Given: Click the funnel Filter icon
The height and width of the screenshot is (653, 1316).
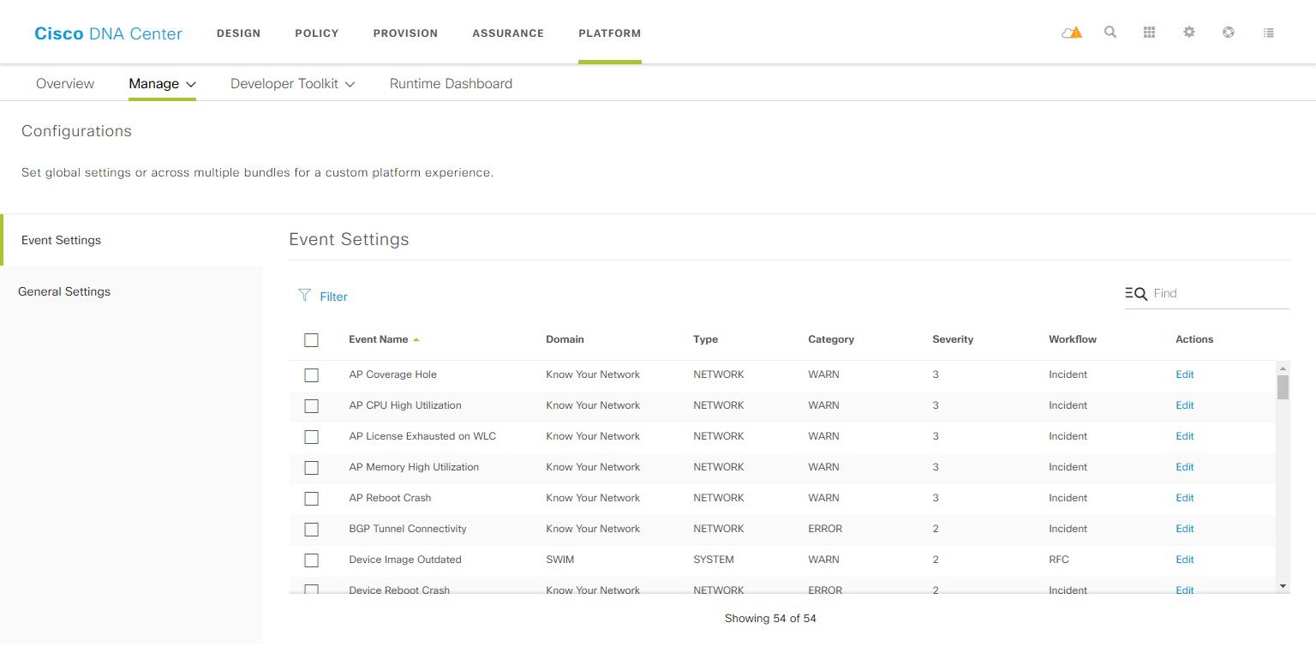Looking at the screenshot, I should [x=304, y=296].
